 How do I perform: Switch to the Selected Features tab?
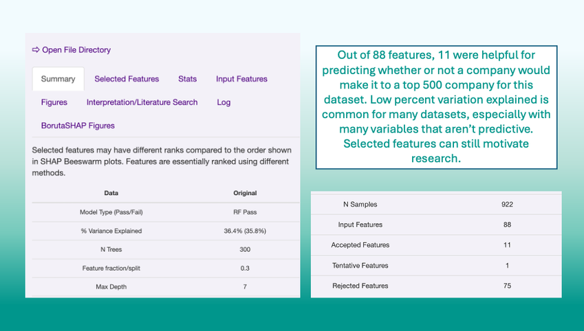[x=127, y=79]
